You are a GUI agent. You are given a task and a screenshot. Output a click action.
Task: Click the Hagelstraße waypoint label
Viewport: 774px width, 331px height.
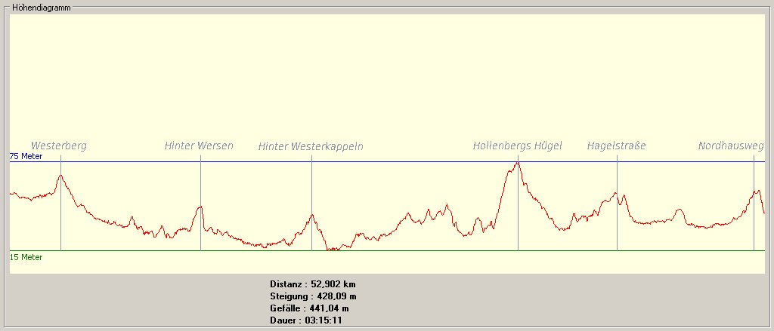pyautogui.click(x=616, y=146)
